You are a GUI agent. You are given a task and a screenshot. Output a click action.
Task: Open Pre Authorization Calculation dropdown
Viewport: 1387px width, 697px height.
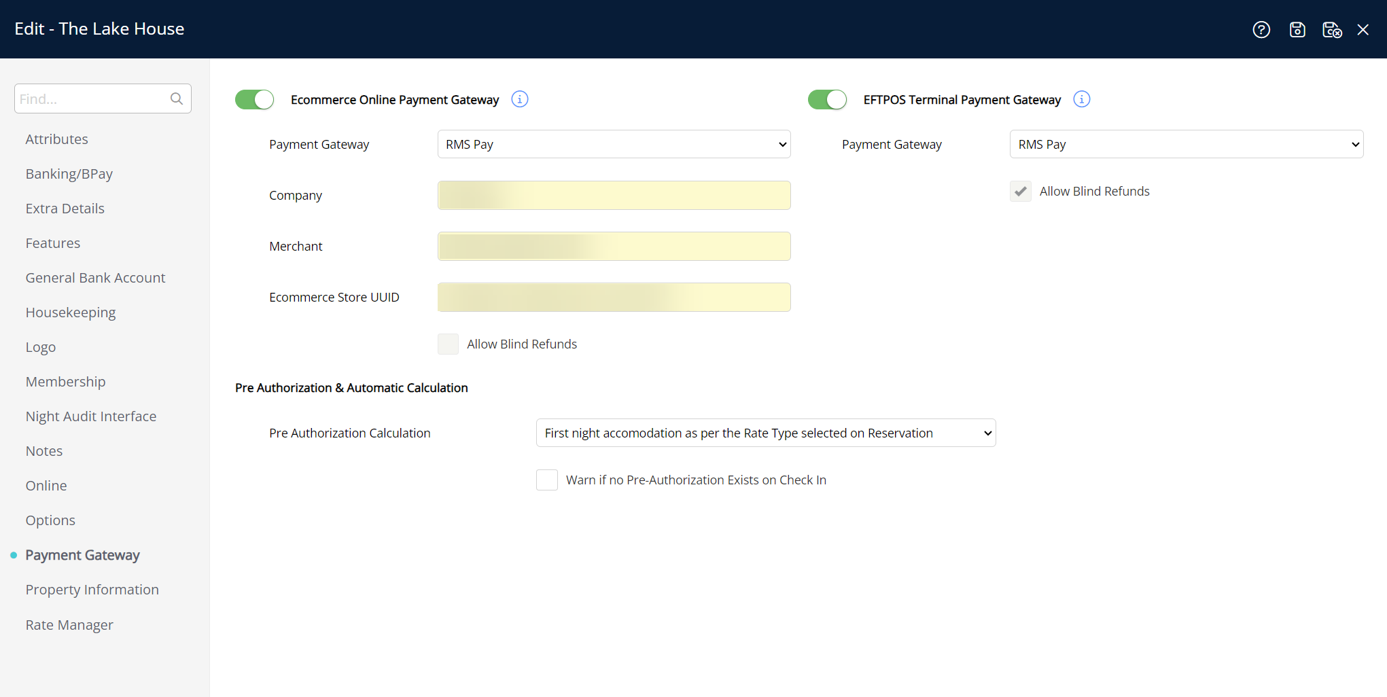pos(766,433)
